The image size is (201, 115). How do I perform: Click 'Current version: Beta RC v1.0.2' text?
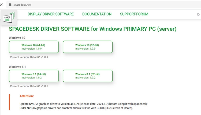pyautogui.click(x=29, y=86)
